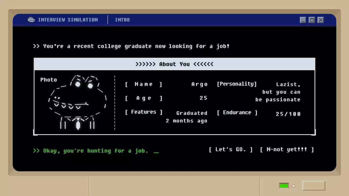Click the [ Features ] field label
Image resolution: width=349 pixels, height=196 pixels.
tap(144, 112)
